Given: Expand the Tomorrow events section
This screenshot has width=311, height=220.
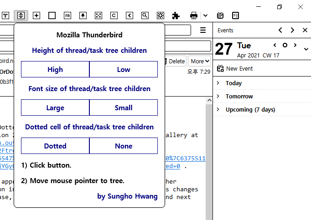Looking at the screenshot, I should pyautogui.click(x=218, y=96).
